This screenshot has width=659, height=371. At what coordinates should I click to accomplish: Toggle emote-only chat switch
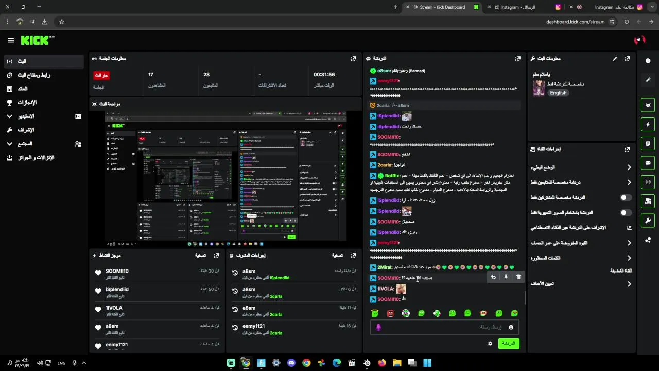click(x=626, y=212)
